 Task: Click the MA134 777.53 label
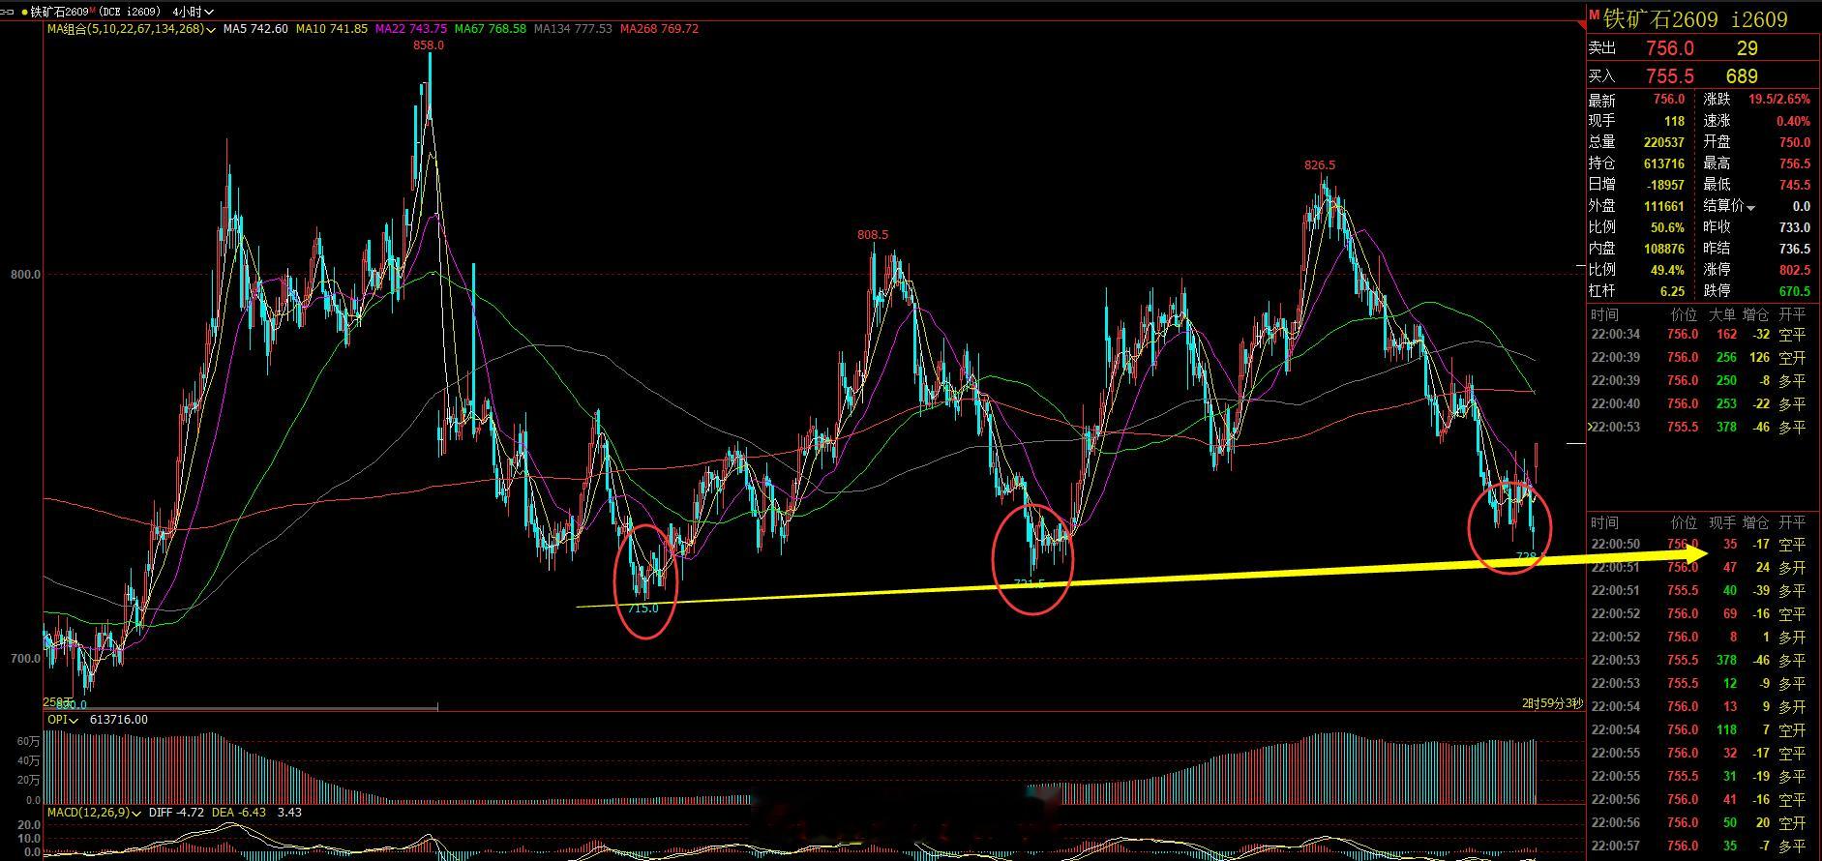tap(573, 29)
